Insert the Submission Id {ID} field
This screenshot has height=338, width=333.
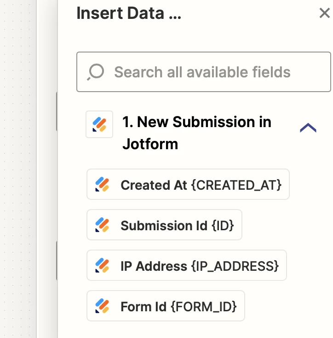[x=164, y=225]
